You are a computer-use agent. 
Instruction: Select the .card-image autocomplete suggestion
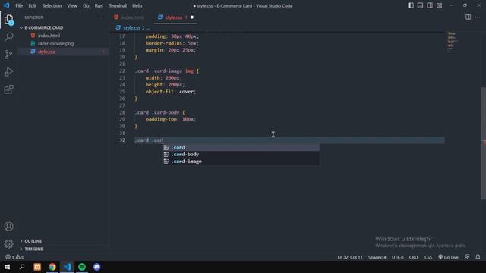pos(241,162)
